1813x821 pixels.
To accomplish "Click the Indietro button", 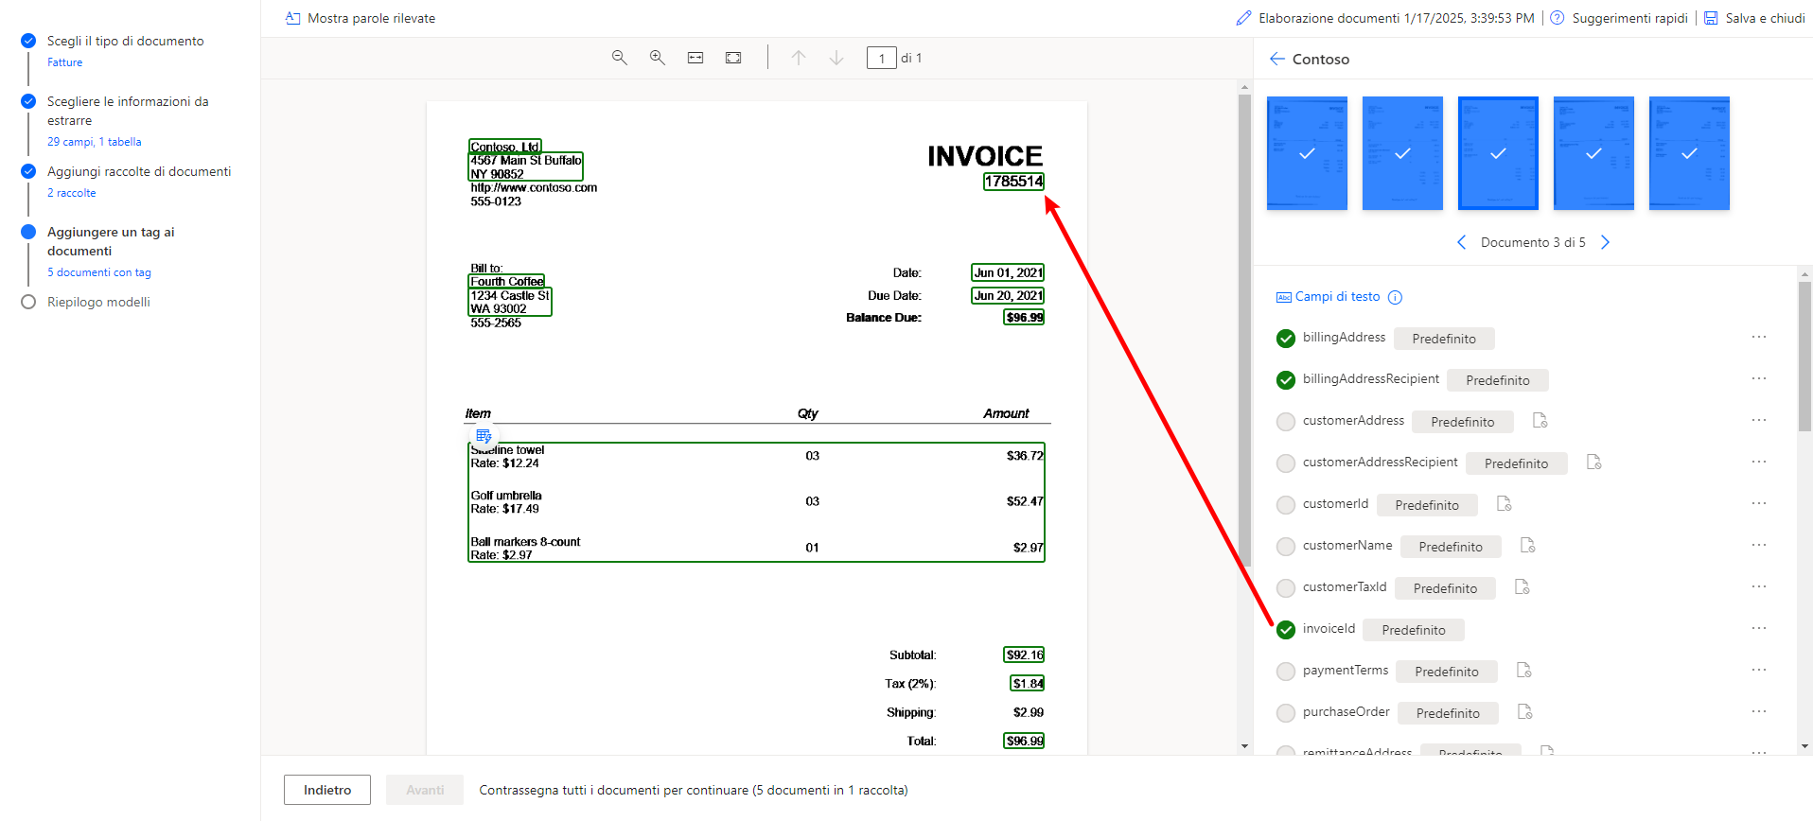I will [327, 790].
